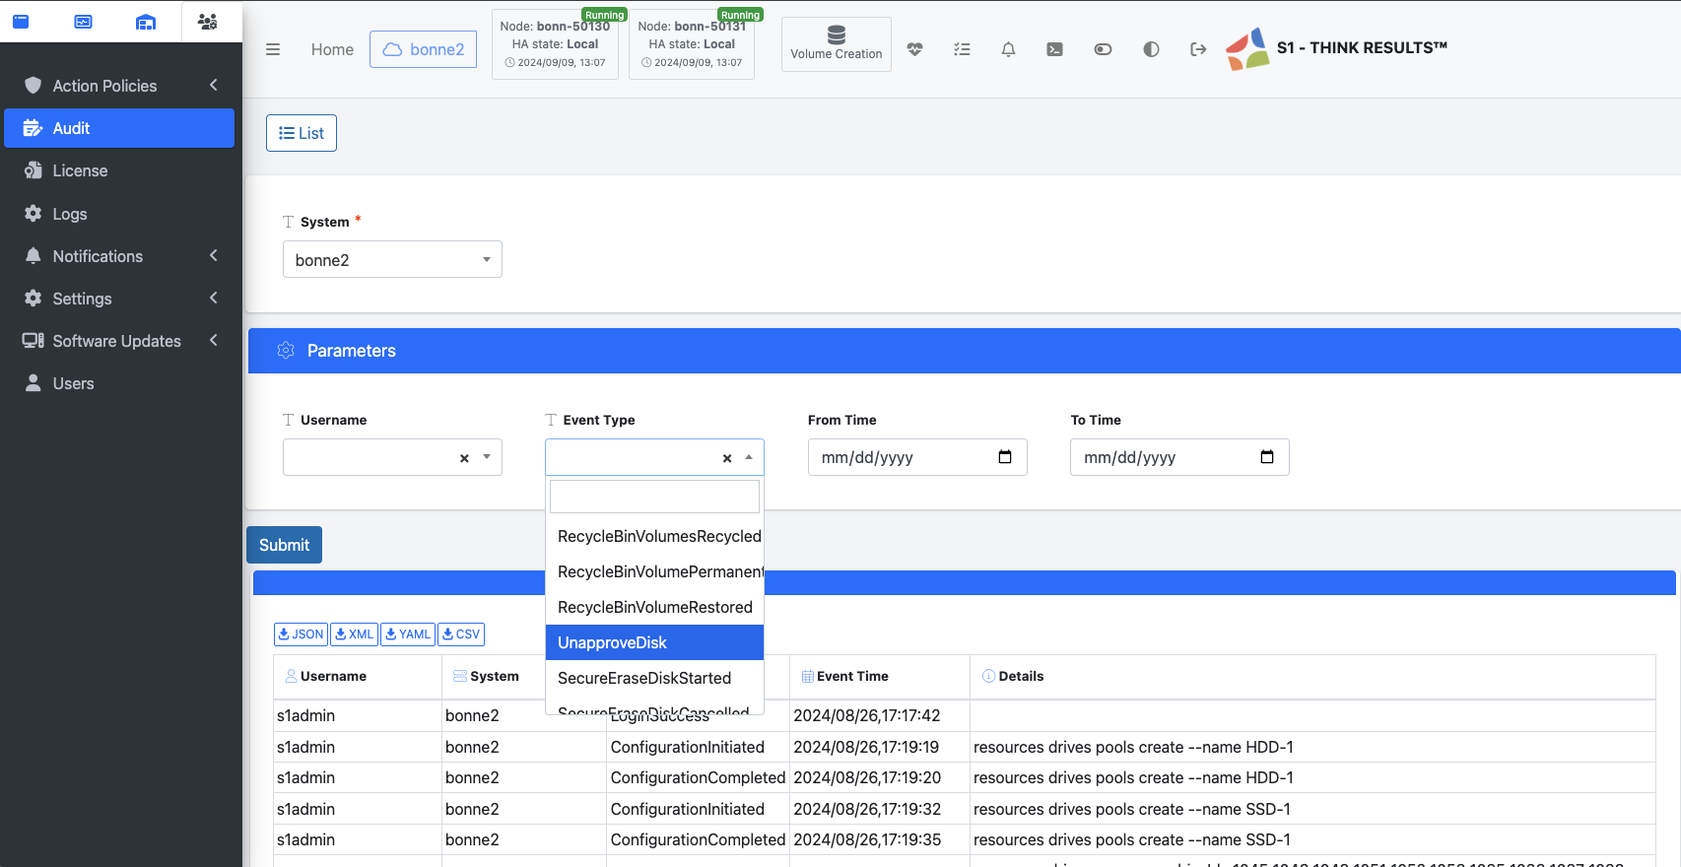This screenshot has height=867, width=1681.
Task: Open the window-icon tab at sidebar top
Action: coord(21,21)
